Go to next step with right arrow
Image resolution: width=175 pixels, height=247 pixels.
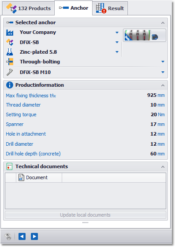[34, 236]
